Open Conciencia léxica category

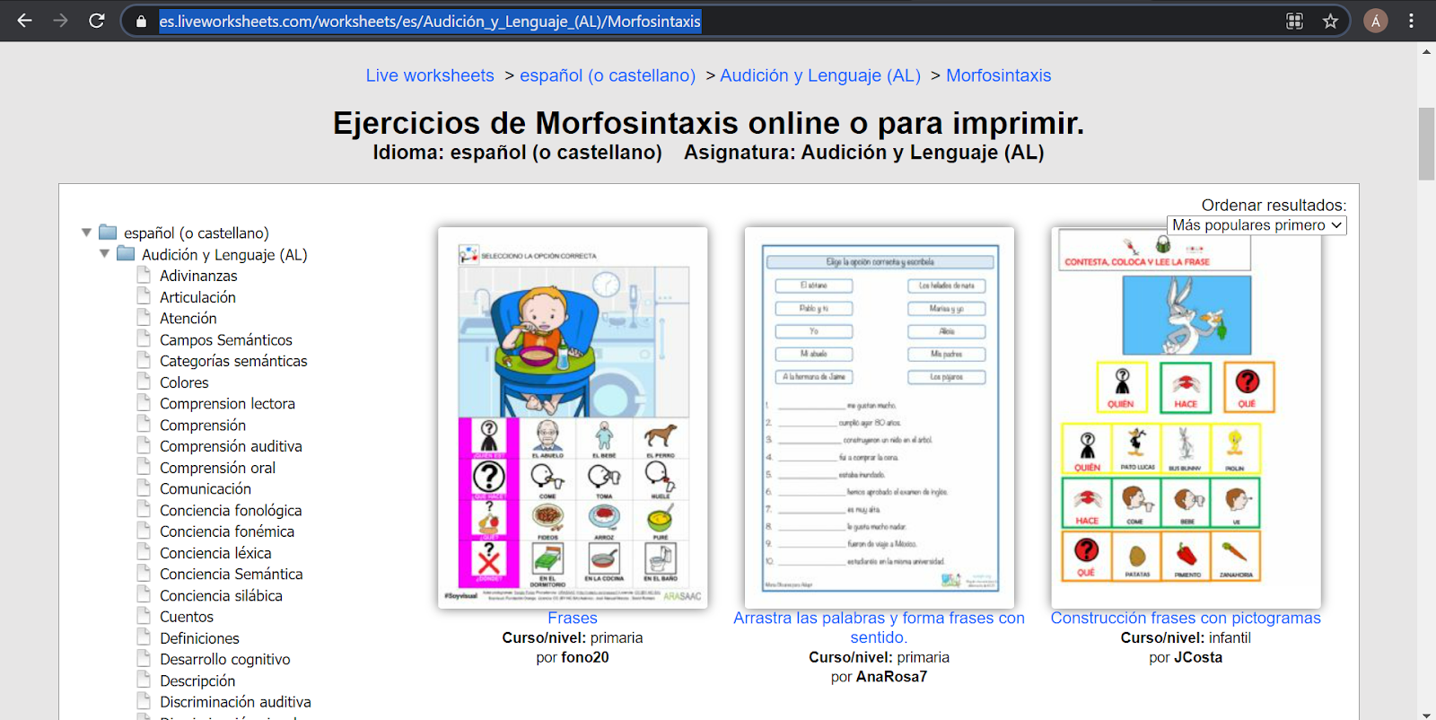click(x=215, y=553)
